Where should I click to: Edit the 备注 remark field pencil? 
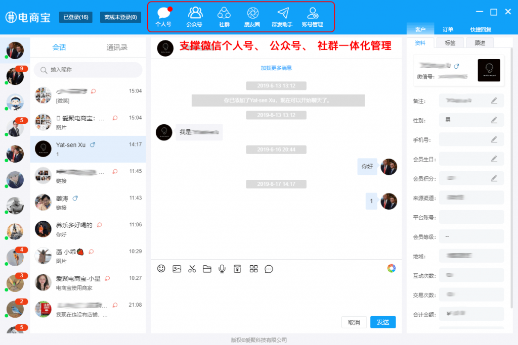tap(494, 101)
